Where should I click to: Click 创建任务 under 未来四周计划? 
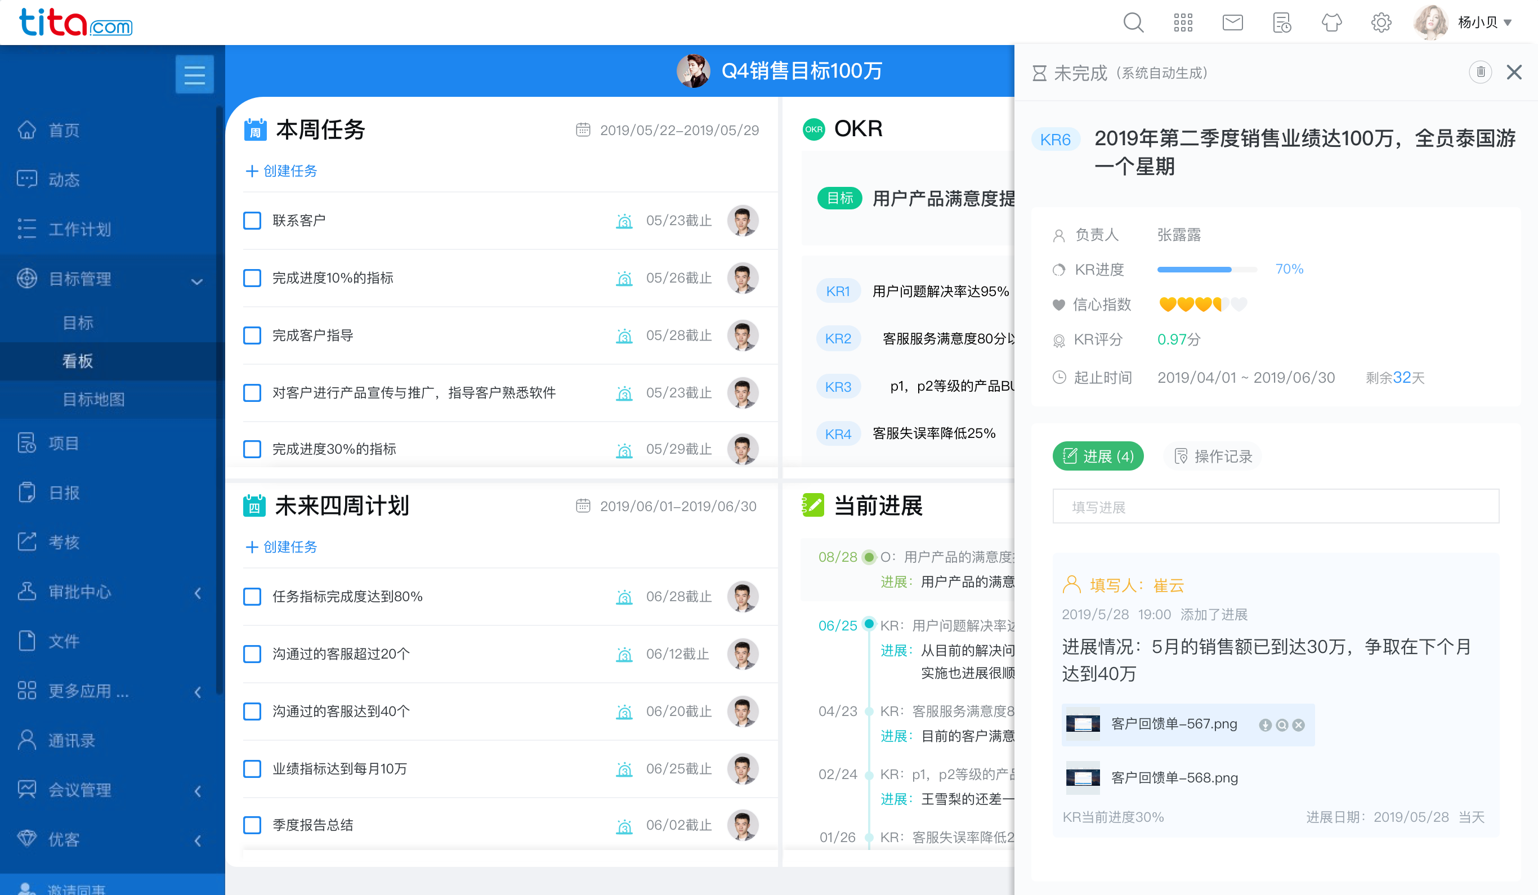pyautogui.click(x=281, y=547)
